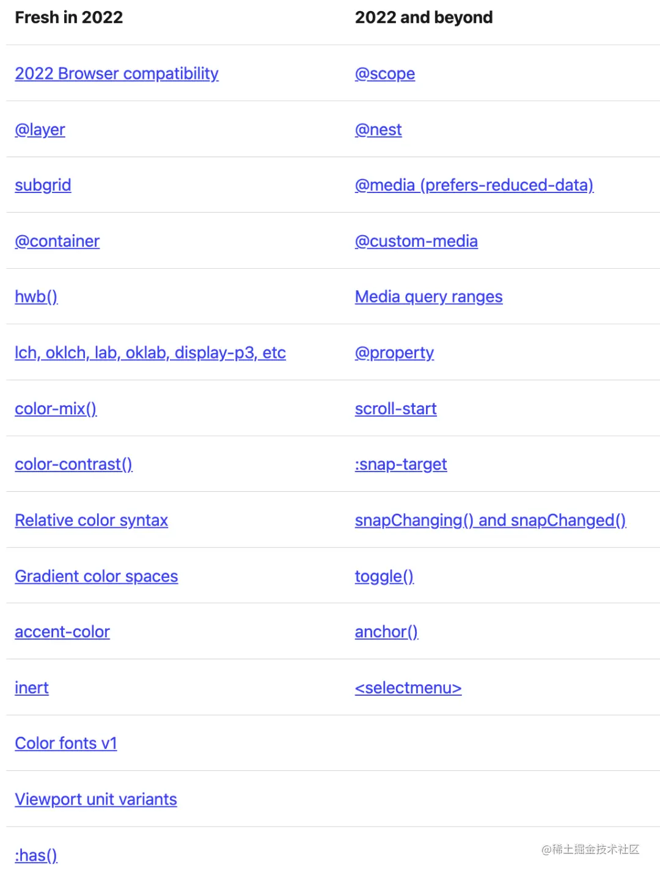Select the Media query ranges link

point(429,297)
